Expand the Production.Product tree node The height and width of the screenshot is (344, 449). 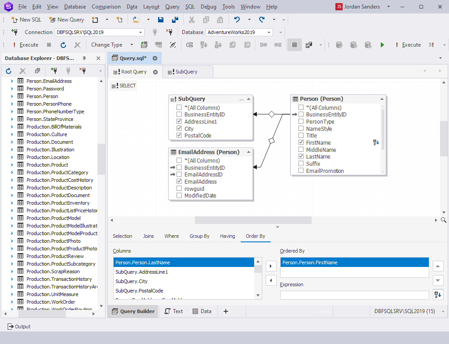[x=12, y=165]
